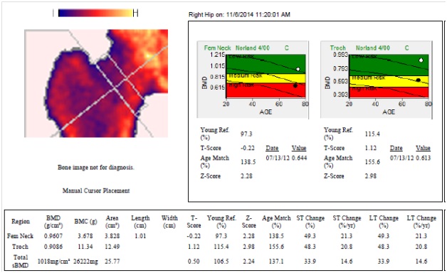
Task: Click the green Low Risk zone in Troch chart
Action: click(389, 65)
